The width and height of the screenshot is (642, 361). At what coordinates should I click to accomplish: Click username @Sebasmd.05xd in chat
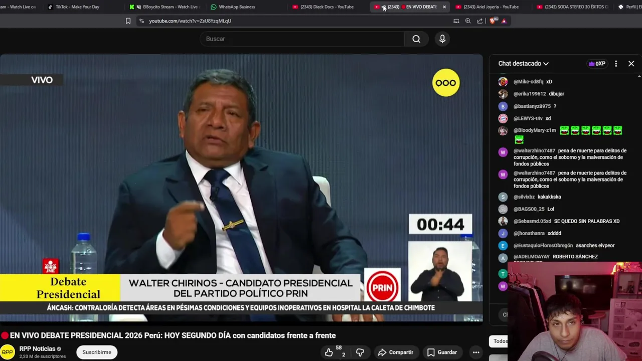point(532,221)
